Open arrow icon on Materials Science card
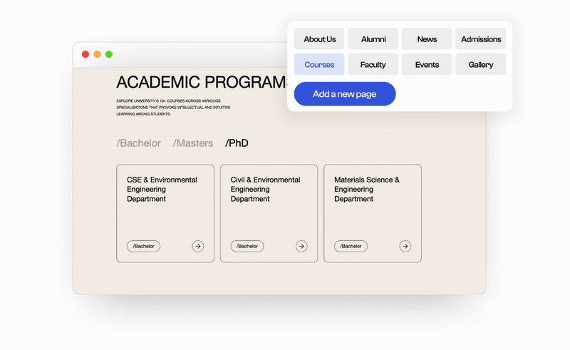The width and height of the screenshot is (570, 350). point(405,247)
